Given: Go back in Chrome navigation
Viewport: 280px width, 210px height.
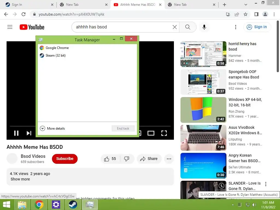Looking at the screenshot, I should point(6,14).
